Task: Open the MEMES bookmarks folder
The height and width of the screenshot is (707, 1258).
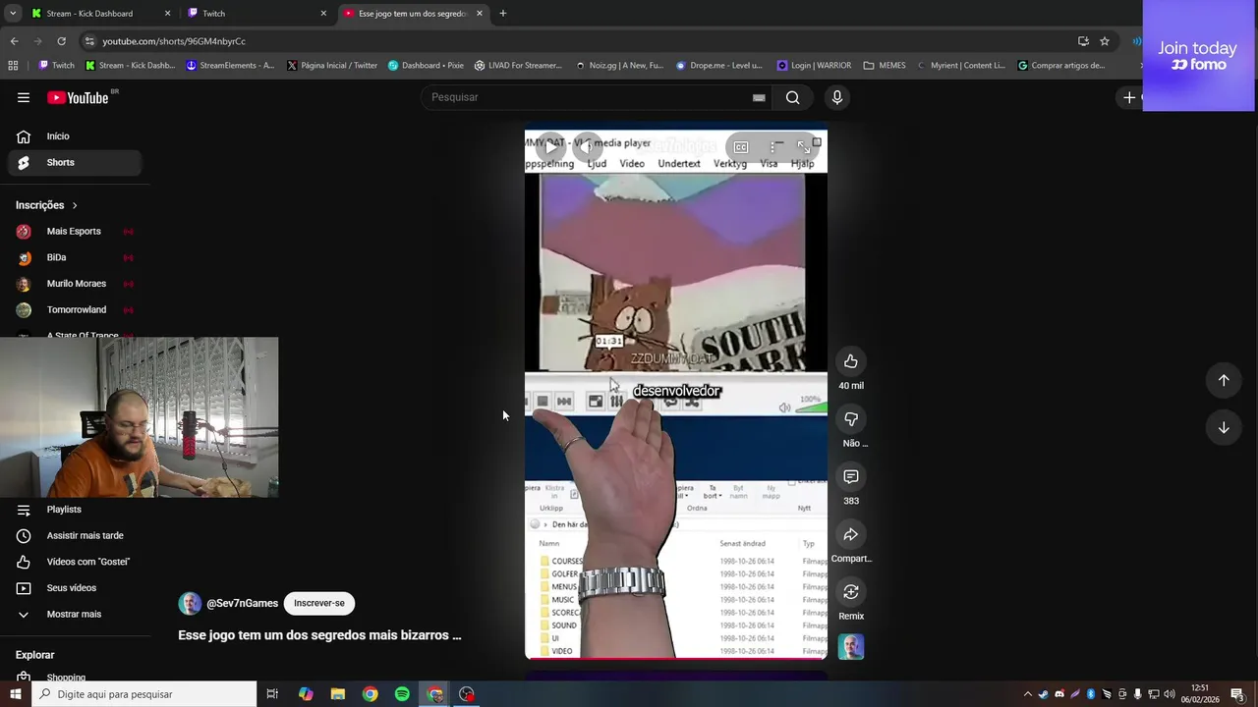Action: [x=885, y=66]
